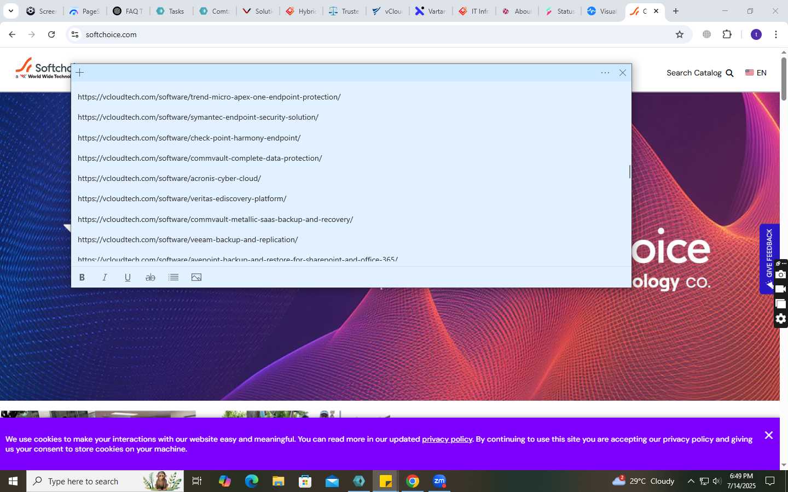The height and width of the screenshot is (492, 788).
Task: Open the globe icon beside extensions
Action: [707, 34]
